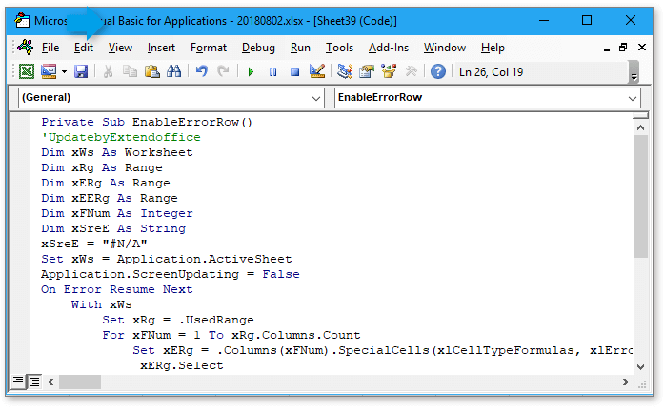The image size is (664, 411).
Task: Expand the EnableErrorRow procedure dropdown
Action: click(x=633, y=98)
